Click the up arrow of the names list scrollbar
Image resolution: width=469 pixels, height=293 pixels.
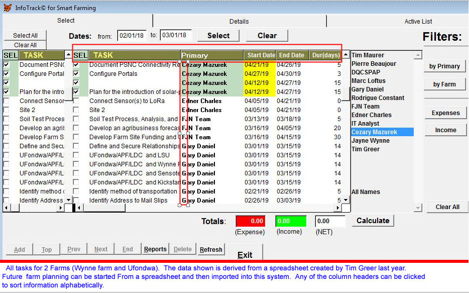click(418, 55)
